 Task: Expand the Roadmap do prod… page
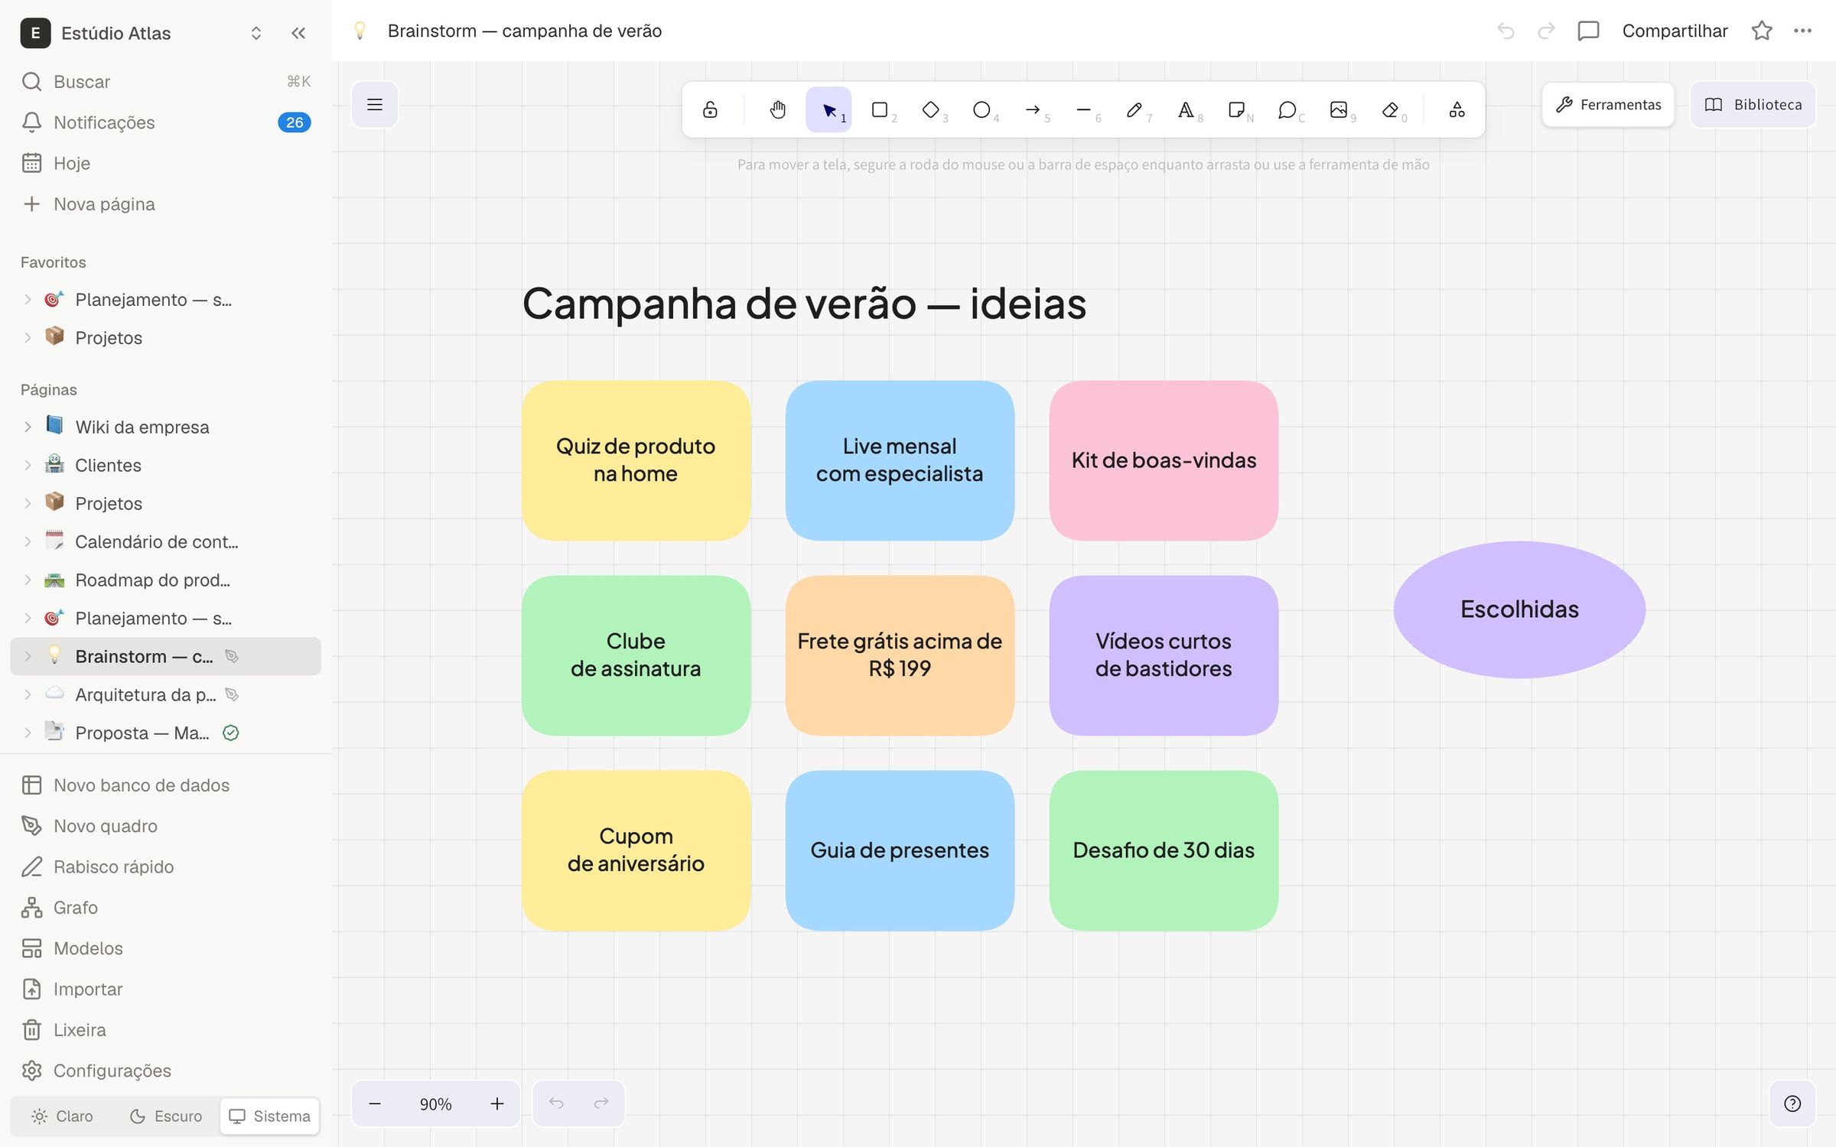pos(28,580)
